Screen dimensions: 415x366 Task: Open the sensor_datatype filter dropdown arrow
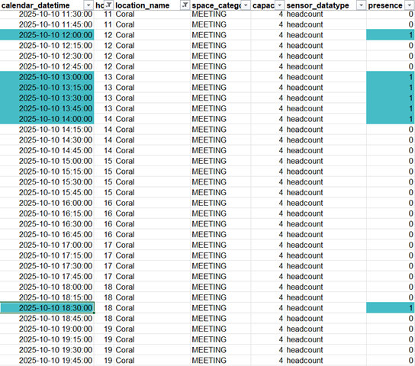(x=361, y=5)
